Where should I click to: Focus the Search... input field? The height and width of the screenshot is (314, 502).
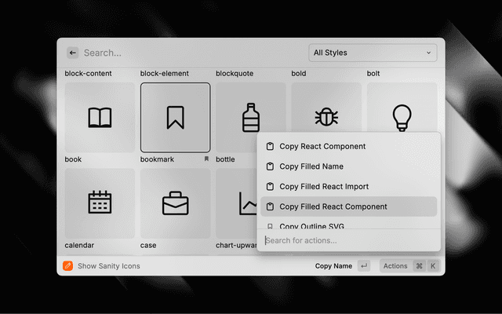(192, 53)
